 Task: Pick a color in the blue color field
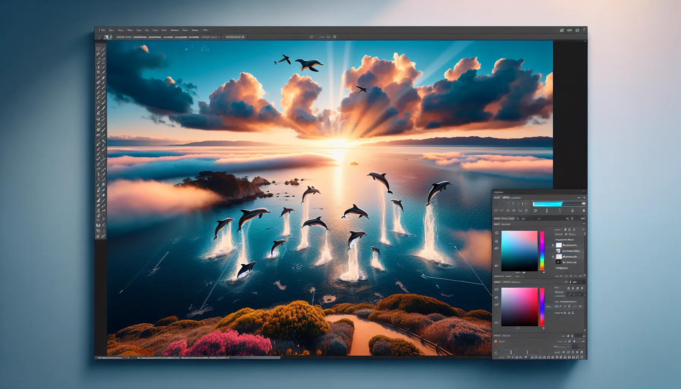pos(519,251)
